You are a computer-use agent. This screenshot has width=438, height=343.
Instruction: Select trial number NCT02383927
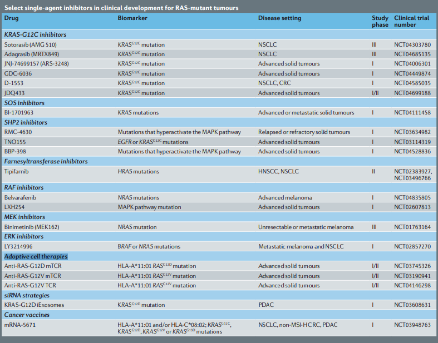coord(413,171)
